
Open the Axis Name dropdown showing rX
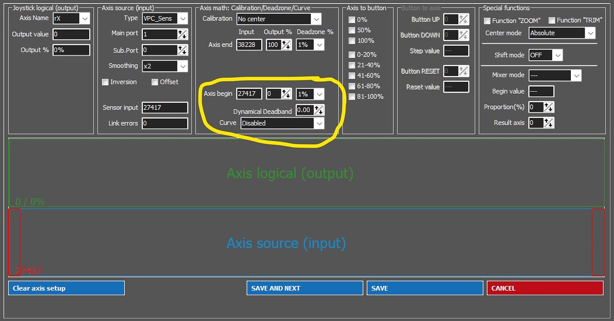85,18
